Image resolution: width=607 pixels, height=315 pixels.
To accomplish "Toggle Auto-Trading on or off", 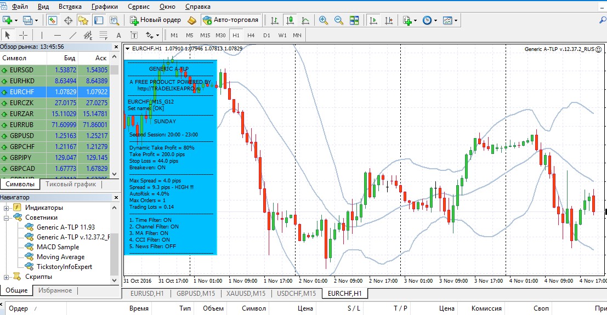I will 231,20.
